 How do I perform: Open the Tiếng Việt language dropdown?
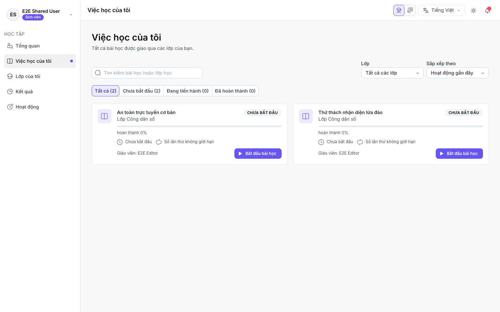click(x=442, y=10)
